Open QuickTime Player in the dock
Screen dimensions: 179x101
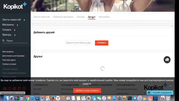[37, 98]
